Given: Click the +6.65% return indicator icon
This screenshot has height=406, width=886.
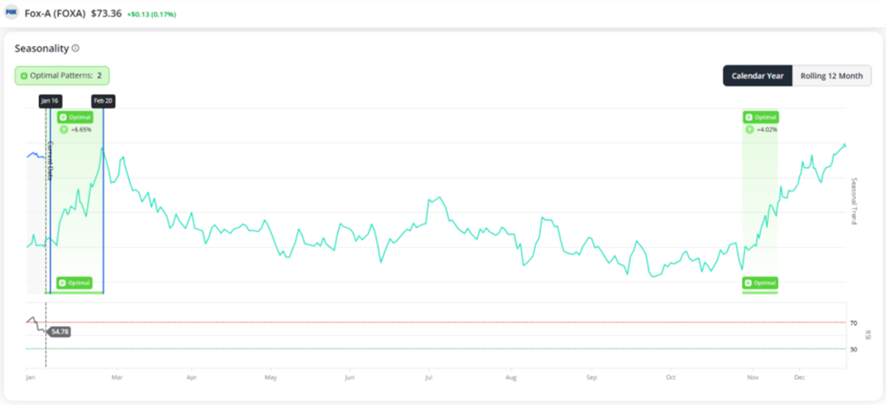Looking at the screenshot, I should 63,130.
